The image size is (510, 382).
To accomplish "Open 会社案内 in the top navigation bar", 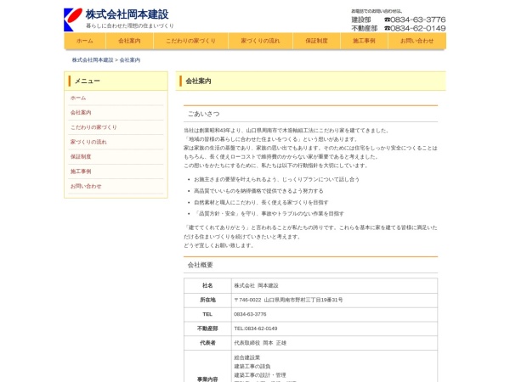I will (129, 41).
